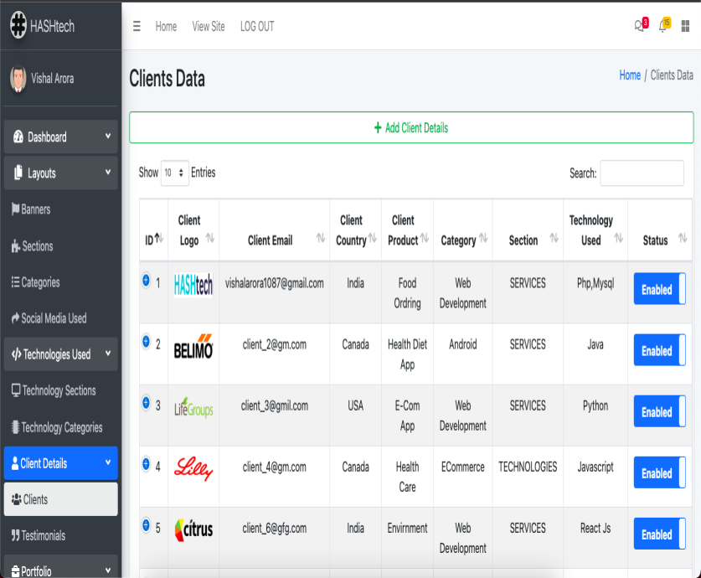Select Banners in the sidebar
This screenshot has height=578, width=701.
pos(35,209)
